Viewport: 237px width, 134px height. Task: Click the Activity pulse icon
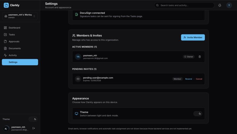[5, 55]
